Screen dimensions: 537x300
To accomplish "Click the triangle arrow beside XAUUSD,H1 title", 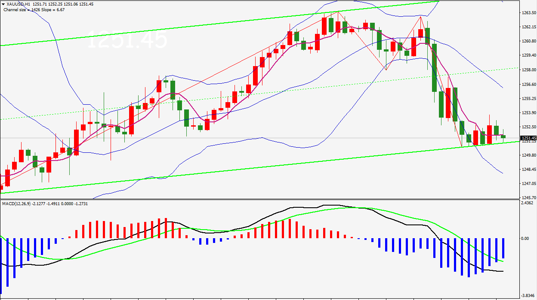I will (x=3, y=4).
